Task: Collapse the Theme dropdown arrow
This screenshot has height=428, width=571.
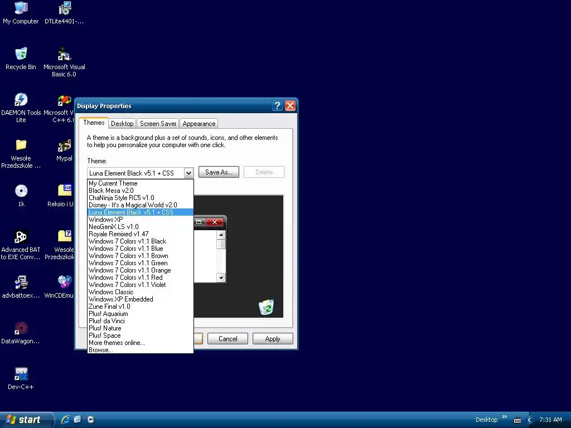Action: (x=188, y=173)
